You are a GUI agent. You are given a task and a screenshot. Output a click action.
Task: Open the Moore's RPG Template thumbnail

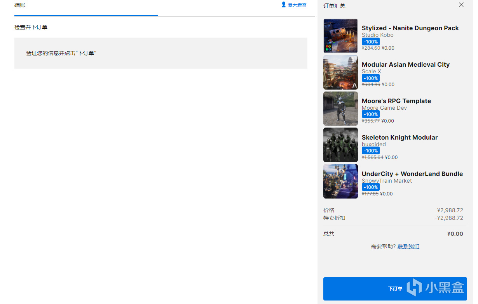click(x=340, y=109)
